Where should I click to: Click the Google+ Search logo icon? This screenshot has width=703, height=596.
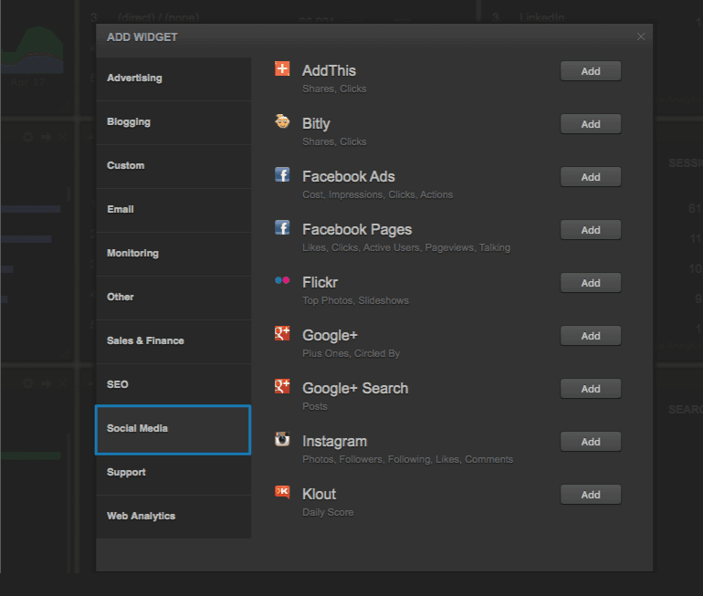pos(282,386)
